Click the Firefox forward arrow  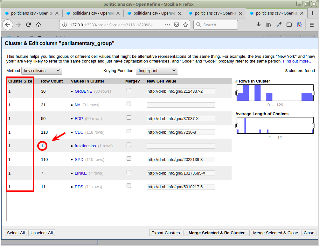[x=18, y=25]
